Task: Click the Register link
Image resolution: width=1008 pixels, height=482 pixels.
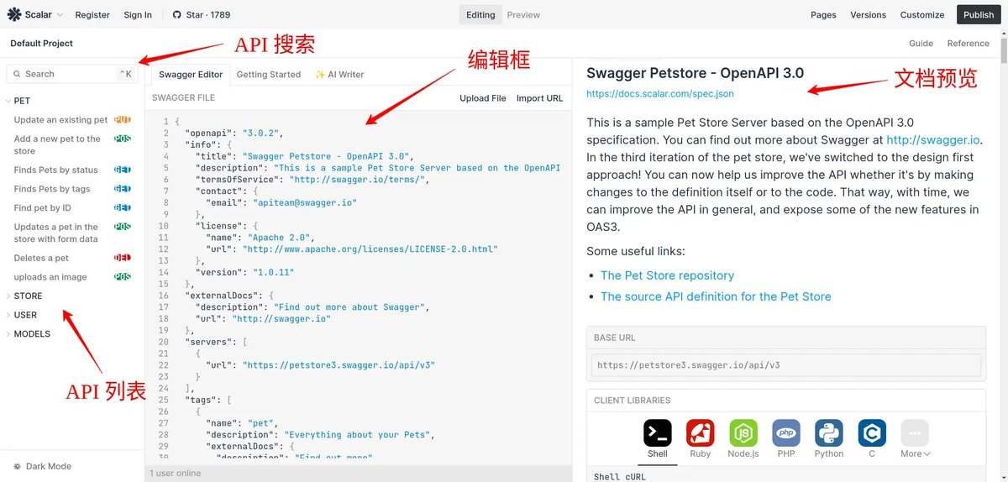Action: tap(92, 14)
